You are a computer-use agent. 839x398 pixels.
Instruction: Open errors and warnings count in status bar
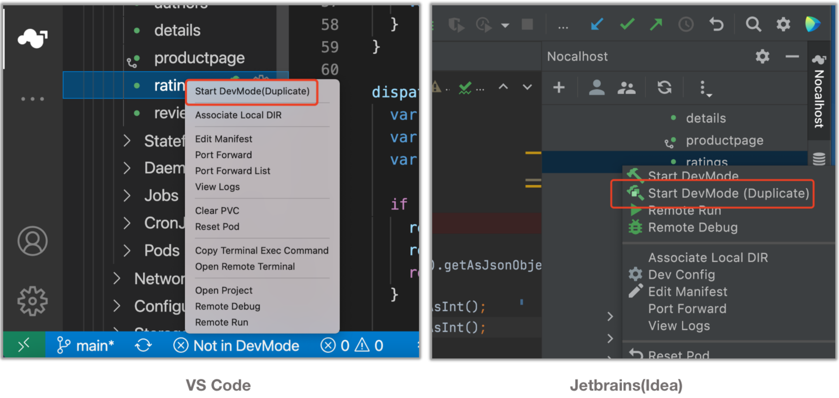point(352,345)
